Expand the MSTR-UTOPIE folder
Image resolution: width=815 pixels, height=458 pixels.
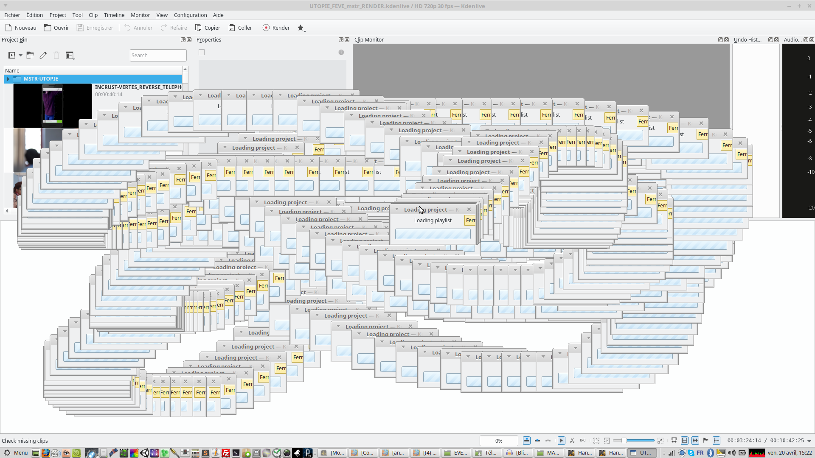[8, 79]
